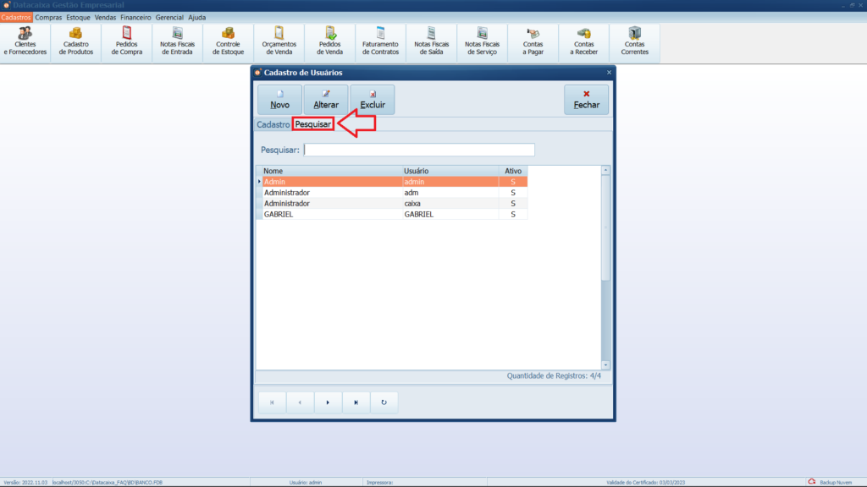Click the Alterar button
867x487 pixels.
[326, 100]
